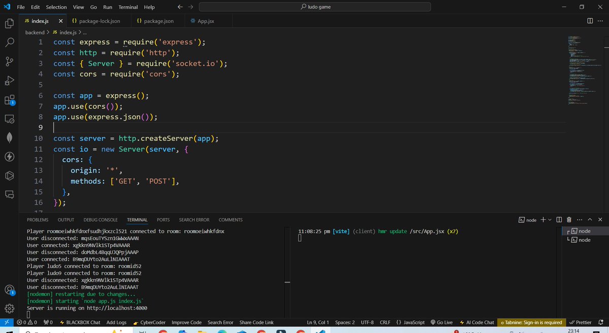609x333 pixels.
Task: Open Extensions view with update badge
Action: 9,100
